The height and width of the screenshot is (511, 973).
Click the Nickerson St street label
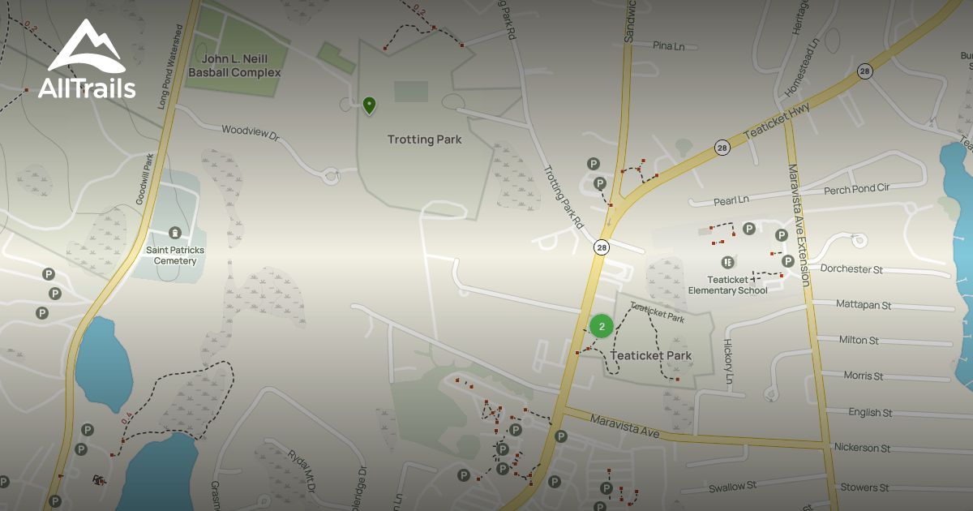[863, 448]
